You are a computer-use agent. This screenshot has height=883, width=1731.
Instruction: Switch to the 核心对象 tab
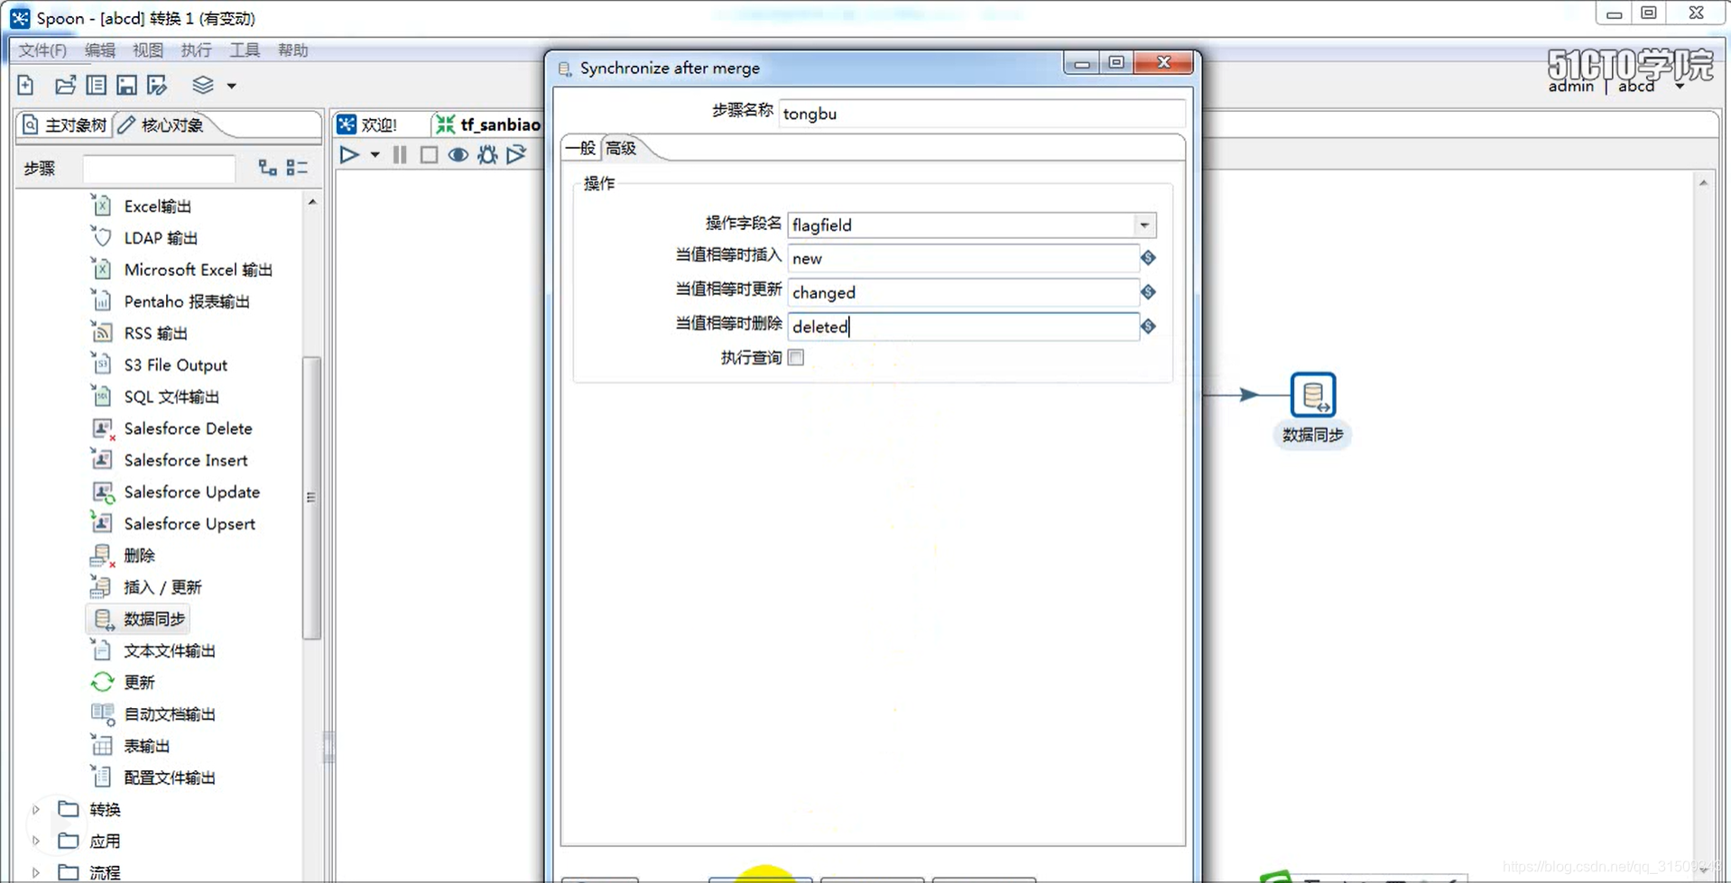(162, 125)
